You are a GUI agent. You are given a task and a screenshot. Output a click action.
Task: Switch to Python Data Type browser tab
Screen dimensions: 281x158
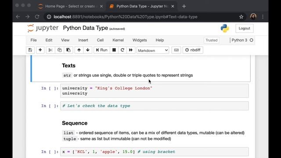pyautogui.click(x=142, y=6)
